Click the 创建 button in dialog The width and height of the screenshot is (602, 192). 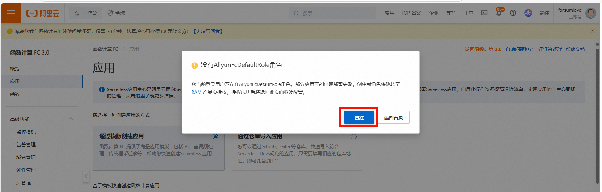pyautogui.click(x=359, y=117)
